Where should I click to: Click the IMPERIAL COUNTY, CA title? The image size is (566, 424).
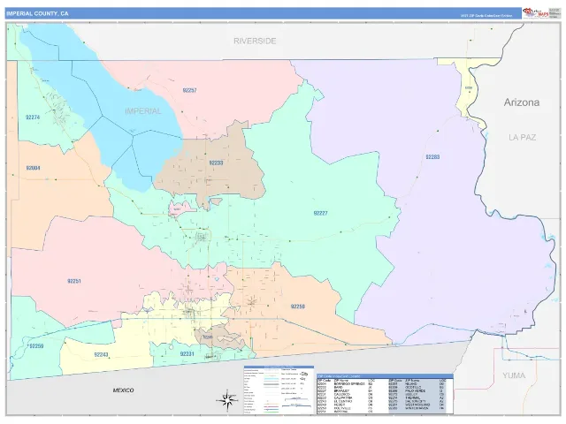coord(37,14)
